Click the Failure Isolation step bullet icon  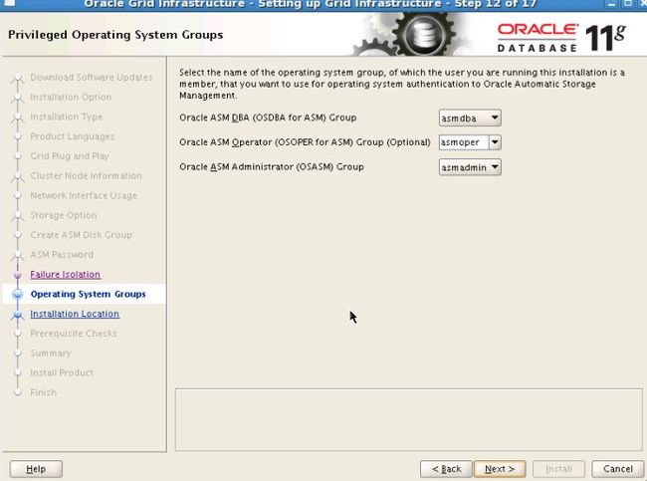[17, 275]
